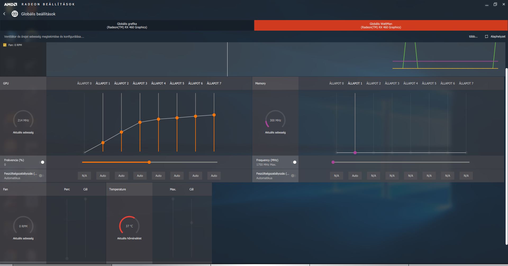
Task: Open the Globális grafika tab
Action: pyautogui.click(x=127, y=25)
